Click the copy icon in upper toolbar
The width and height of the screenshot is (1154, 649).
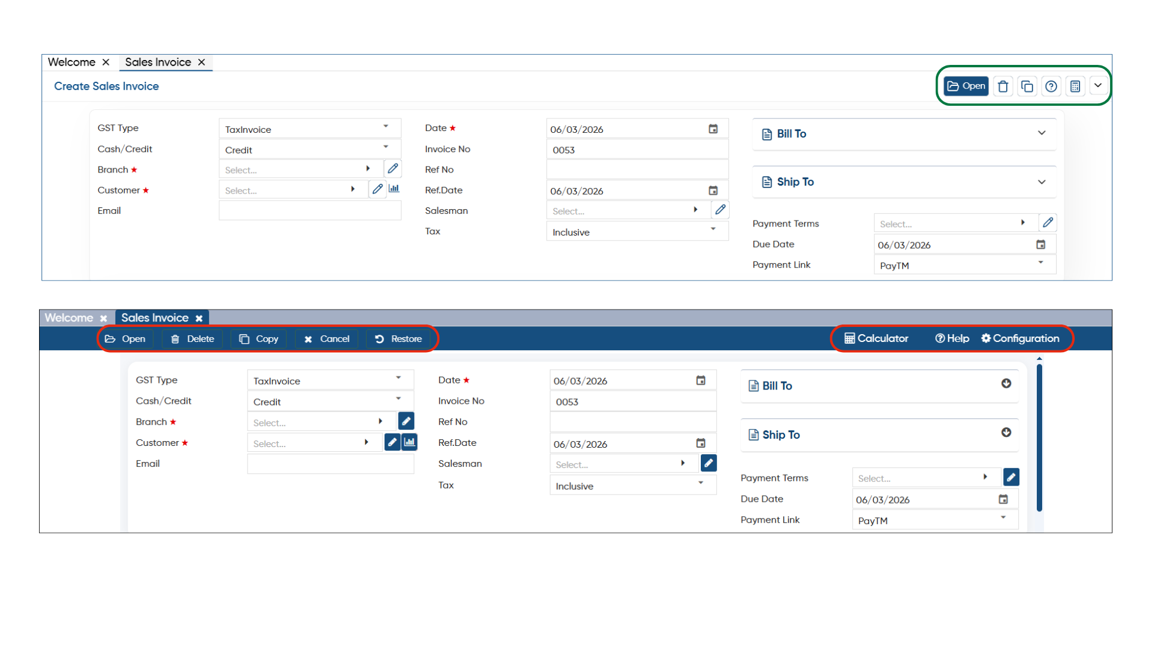click(x=1027, y=87)
